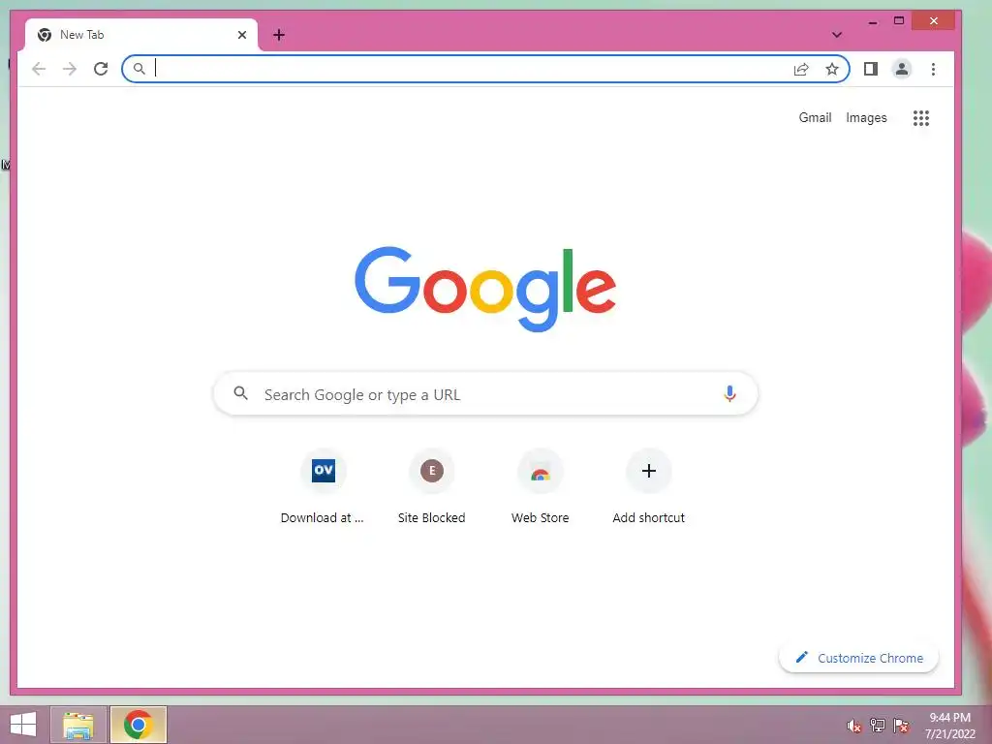
Task: Click the magnifier inside Google search box
Action: [x=240, y=393]
